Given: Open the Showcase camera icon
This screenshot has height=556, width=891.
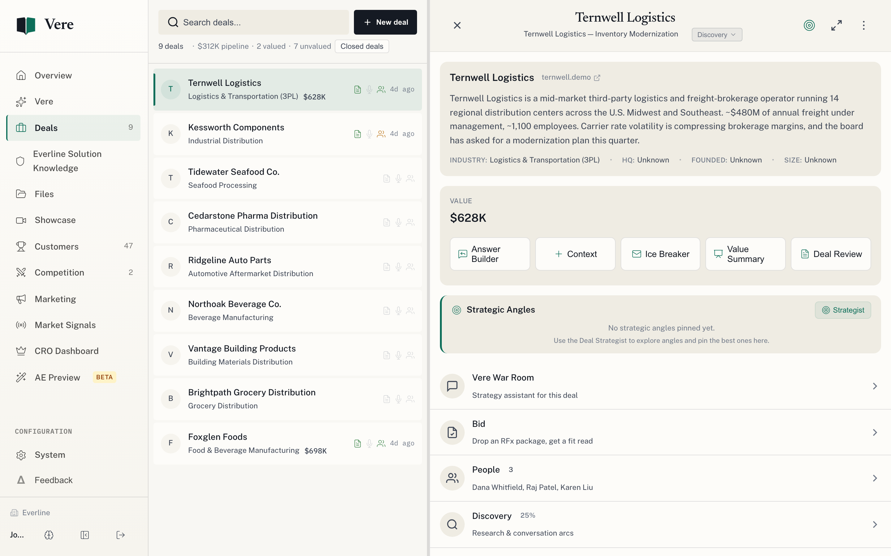Looking at the screenshot, I should click(x=21, y=220).
